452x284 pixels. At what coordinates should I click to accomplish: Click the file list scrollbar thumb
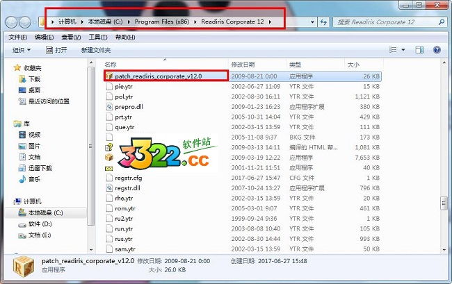point(444,203)
